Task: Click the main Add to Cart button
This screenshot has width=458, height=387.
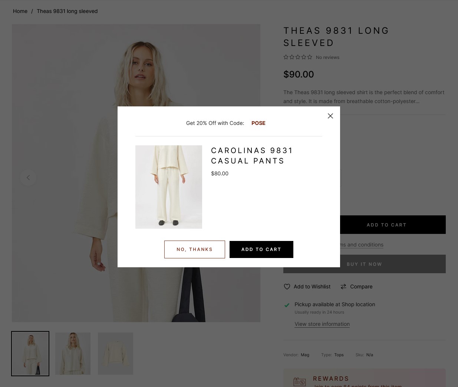Action: coord(386,225)
